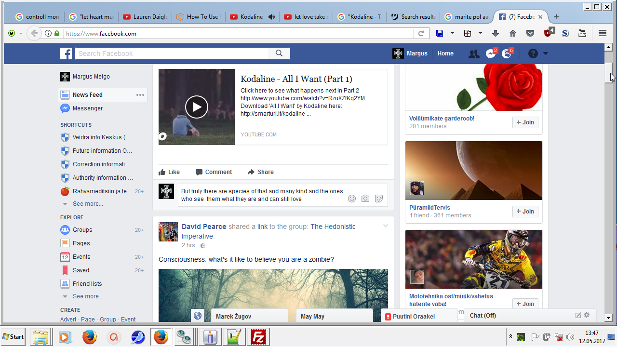This screenshot has height=347, width=617.
Task: Like the Kodaline post
Action: (x=169, y=172)
